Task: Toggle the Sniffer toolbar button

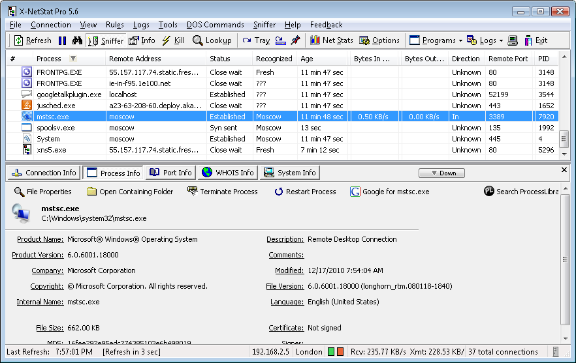Action: point(106,40)
